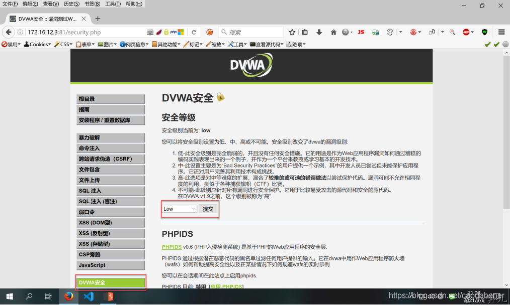The width and height of the screenshot is (510, 305).
Task: Expand the 图片 toolbar dropdown
Action: [107, 45]
